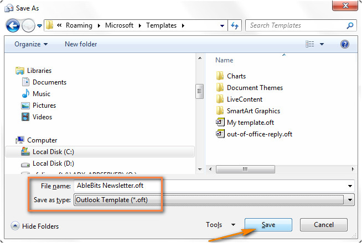Click the Help question mark icon

[x=345, y=44]
